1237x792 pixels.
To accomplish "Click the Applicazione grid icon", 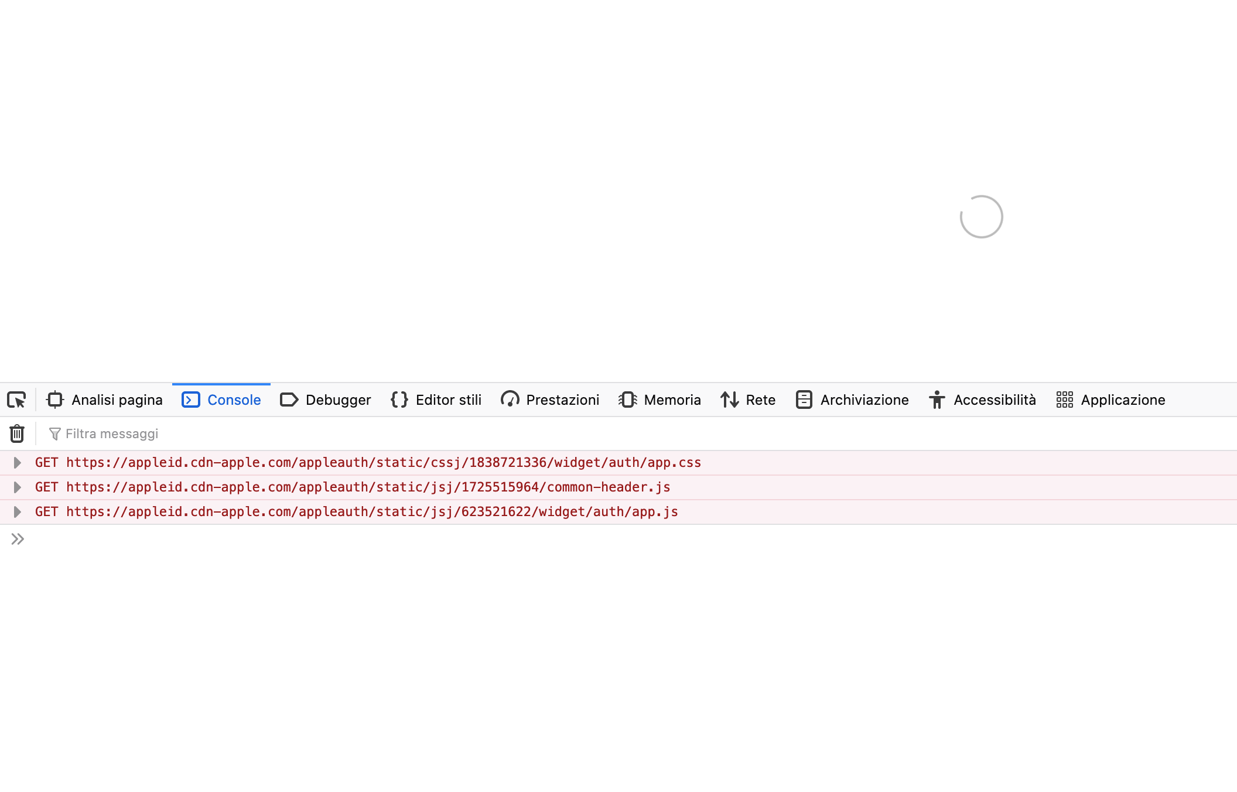I will pos(1064,400).
